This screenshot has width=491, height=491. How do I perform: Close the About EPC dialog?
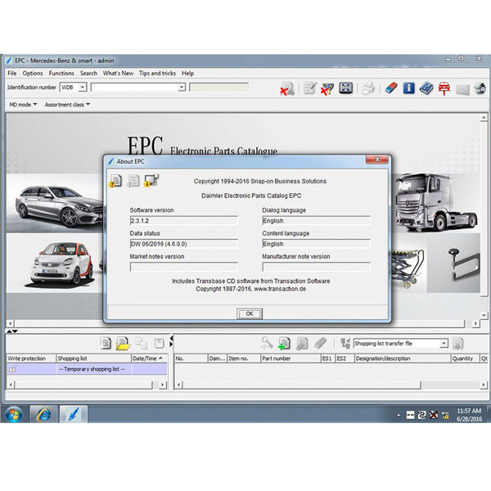(x=377, y=160)
